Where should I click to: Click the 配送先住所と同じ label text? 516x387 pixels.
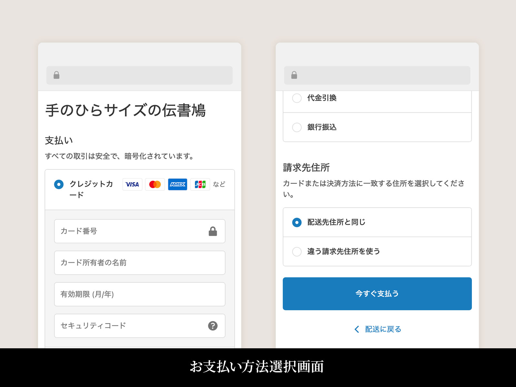[x=336, y=223]
